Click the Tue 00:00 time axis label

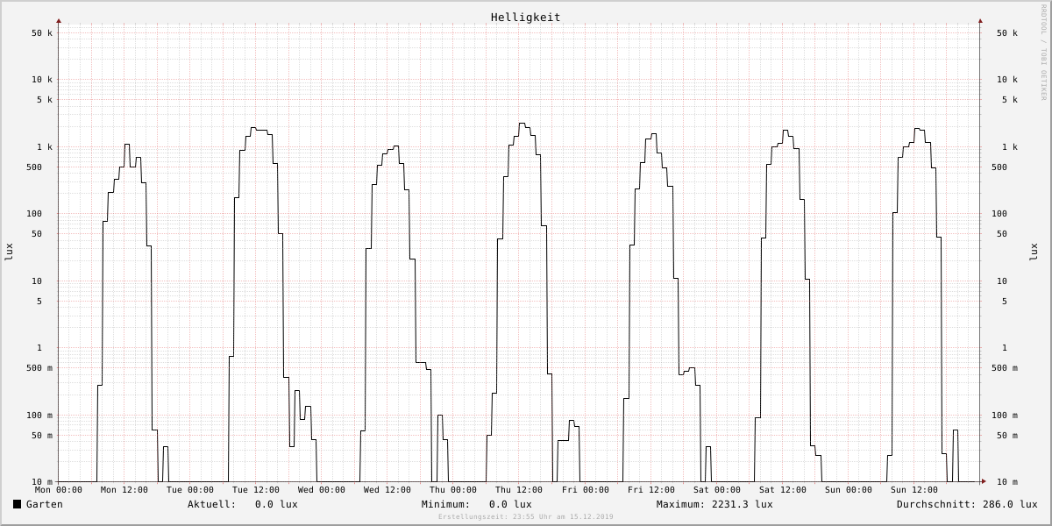coord(190,490)
